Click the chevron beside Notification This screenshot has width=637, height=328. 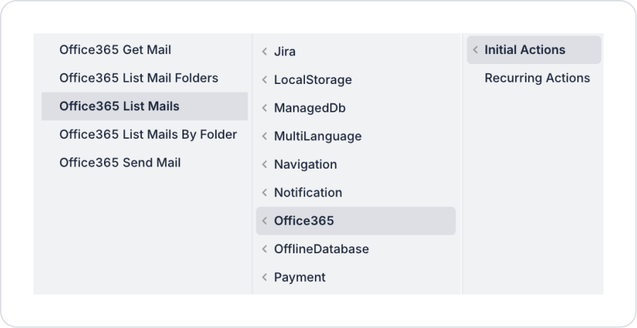(x=264, y=193)
